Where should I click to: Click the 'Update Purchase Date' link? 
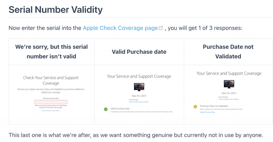pyautogui.click(x=207, y=112)
